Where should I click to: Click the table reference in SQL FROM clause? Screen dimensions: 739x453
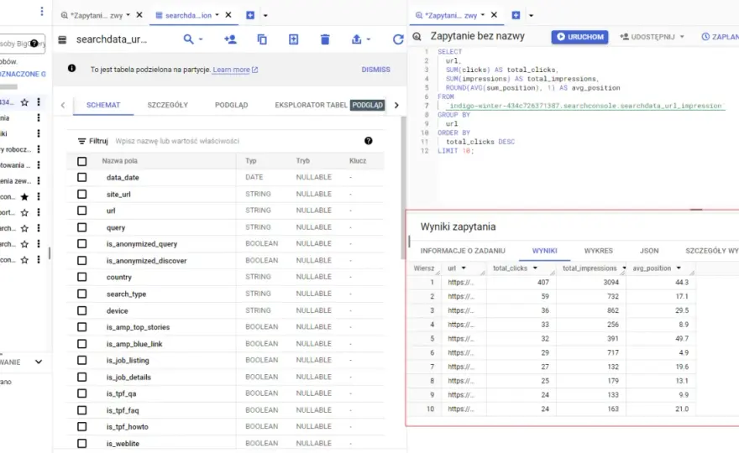[x=584, y=106]
